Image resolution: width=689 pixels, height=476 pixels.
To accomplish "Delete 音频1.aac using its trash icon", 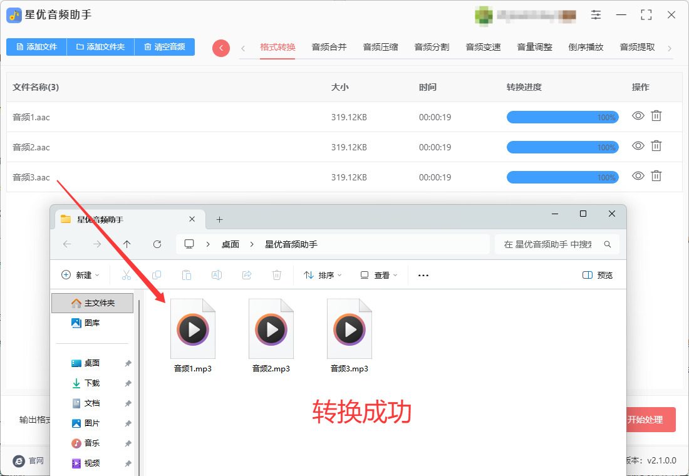I will pyautogui.click(x=656, y=116).
